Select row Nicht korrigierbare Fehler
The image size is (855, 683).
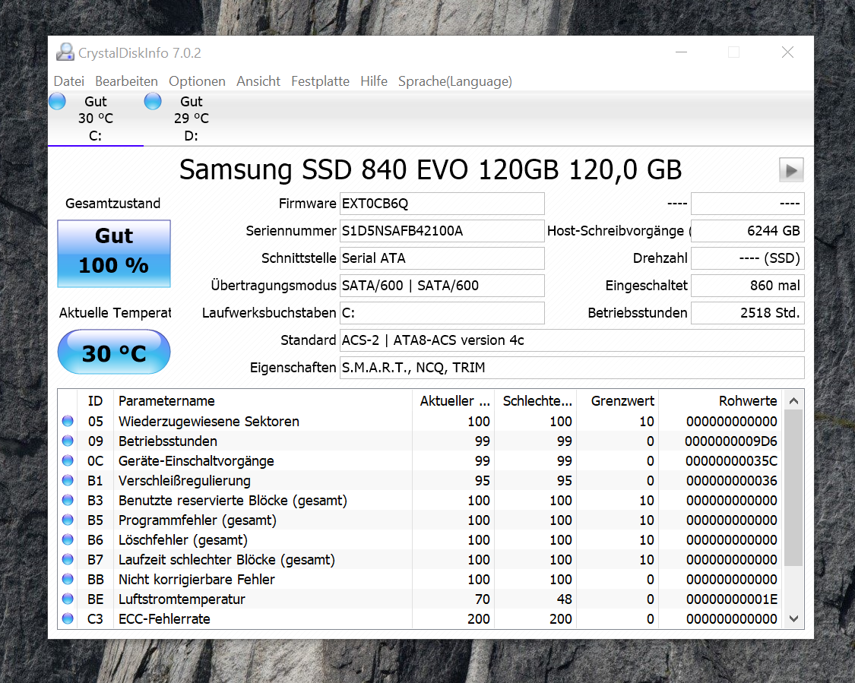(420, 580)
